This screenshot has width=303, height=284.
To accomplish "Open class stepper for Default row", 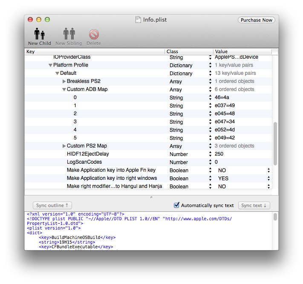I will pyautogui.click(x=210, y=73).
